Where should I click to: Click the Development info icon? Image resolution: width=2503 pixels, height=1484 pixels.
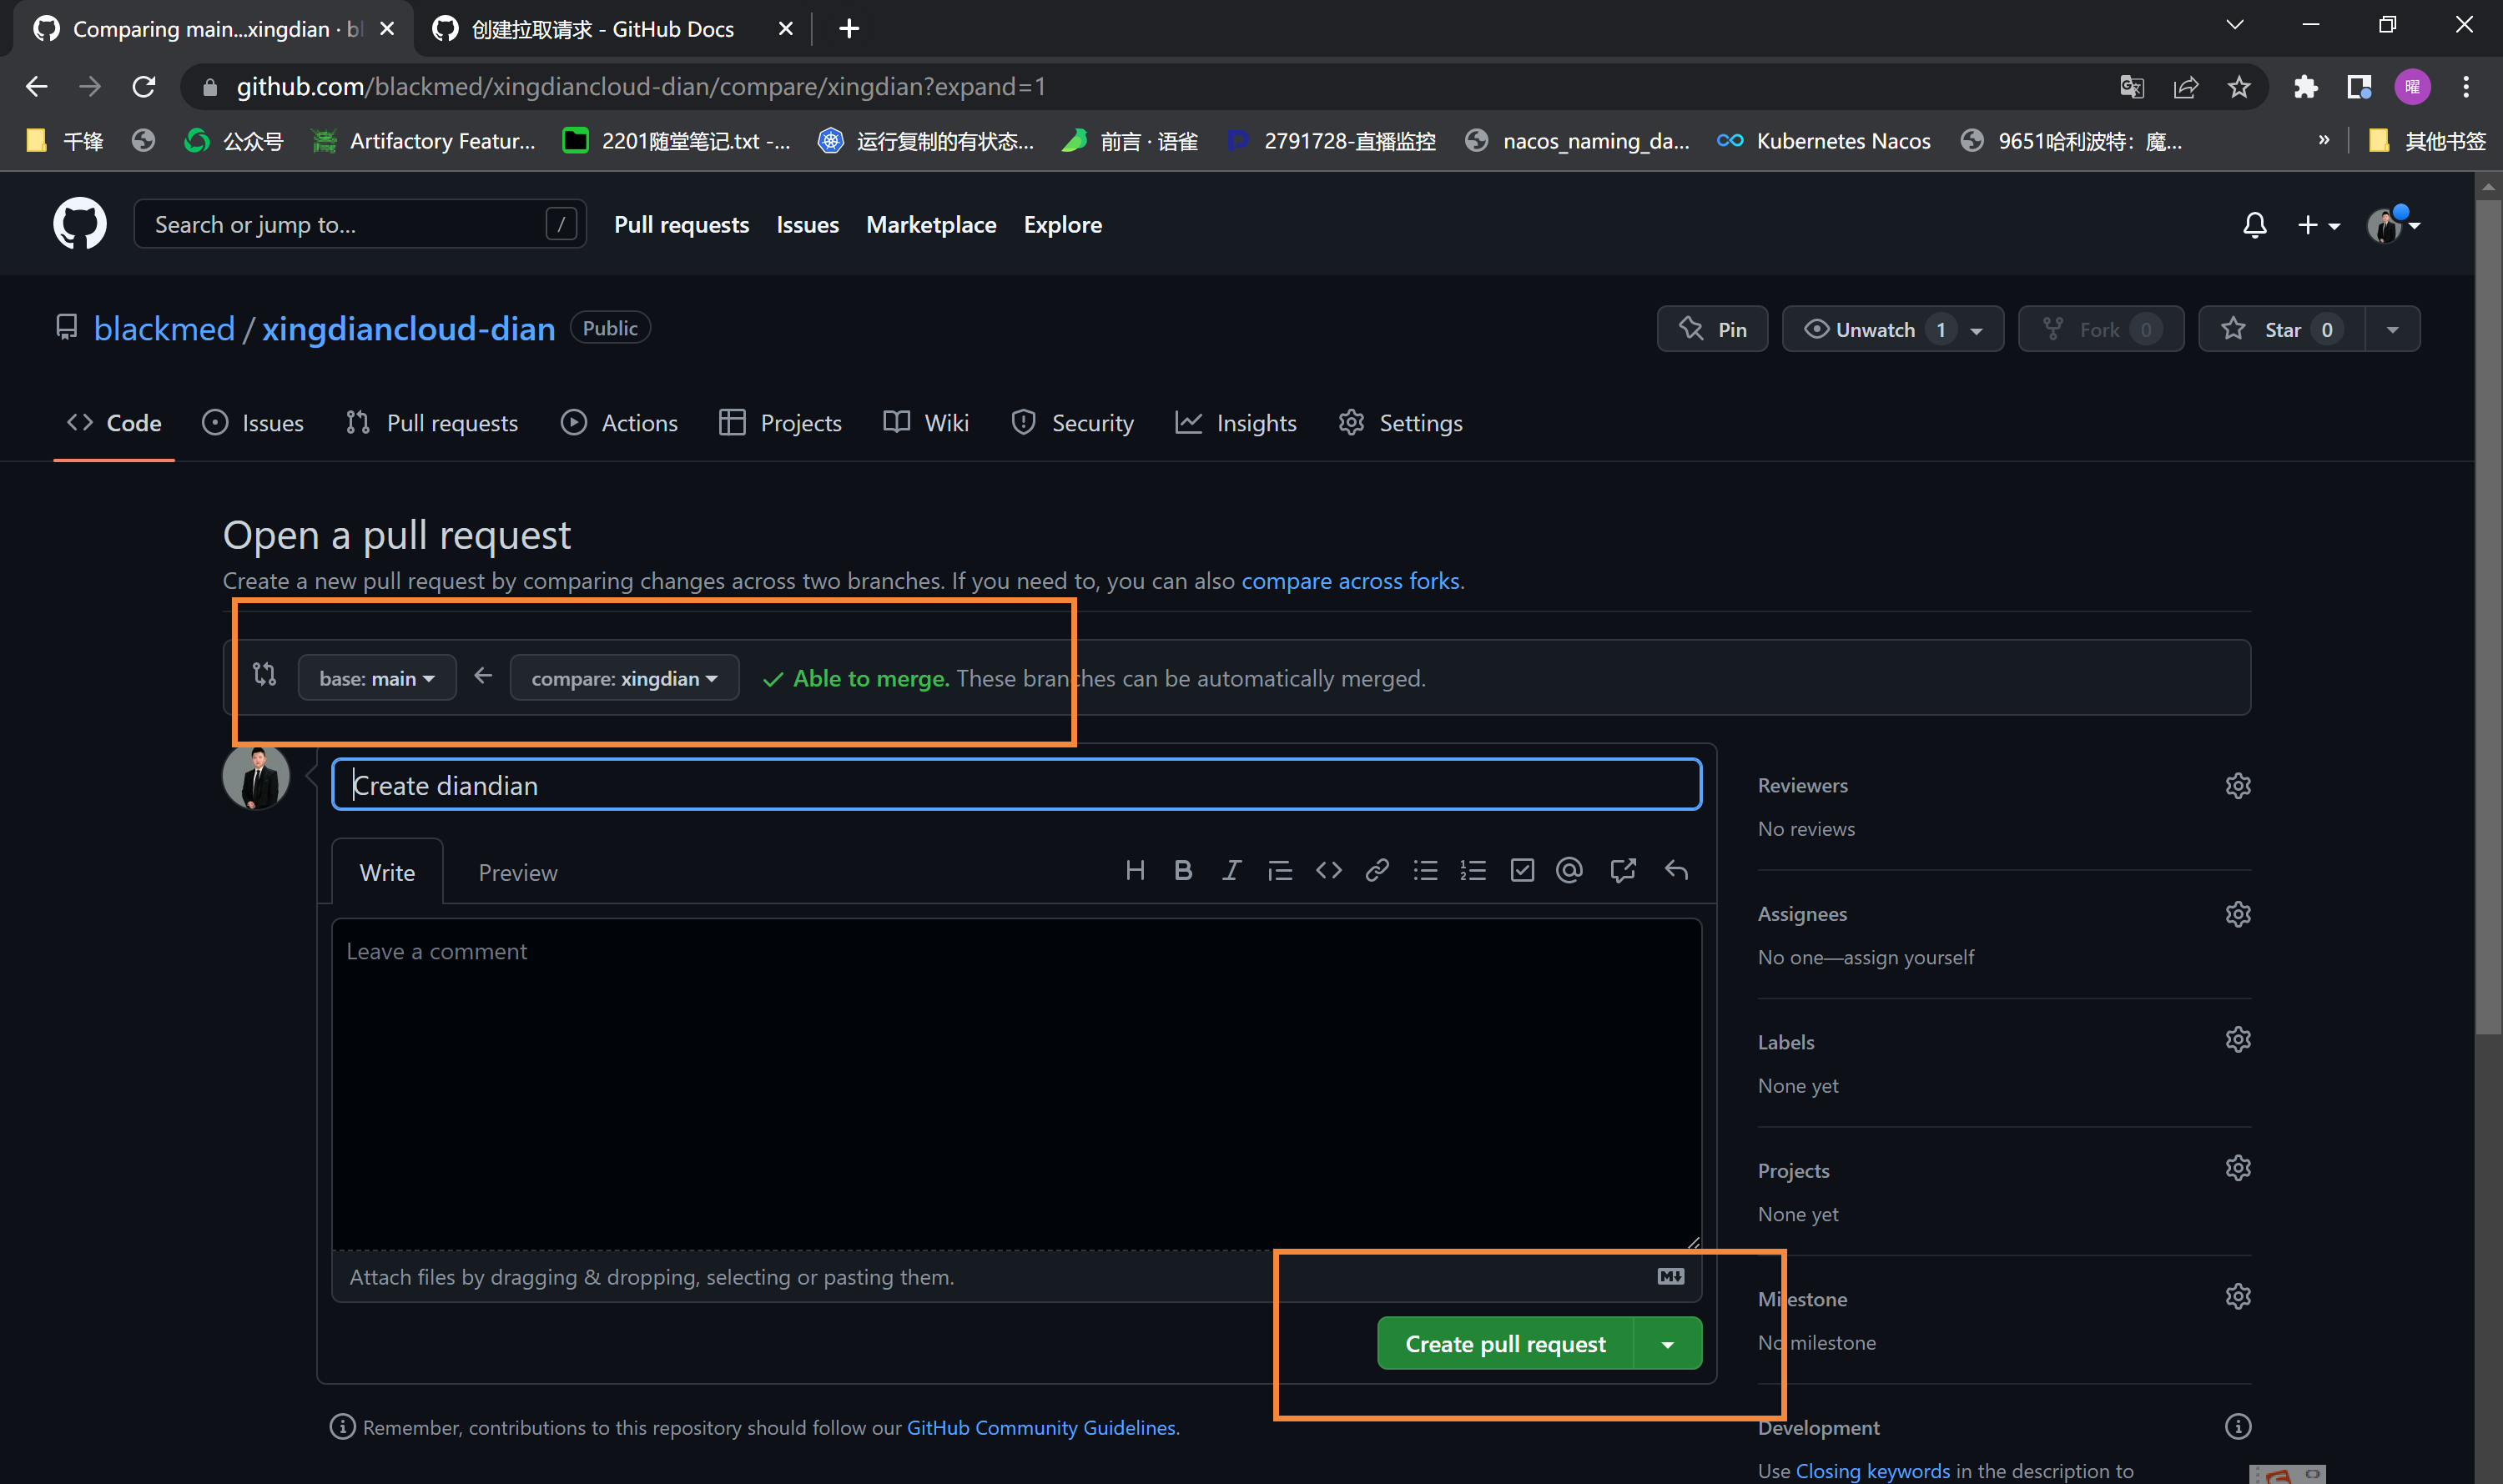[x=2237, y=1427]
